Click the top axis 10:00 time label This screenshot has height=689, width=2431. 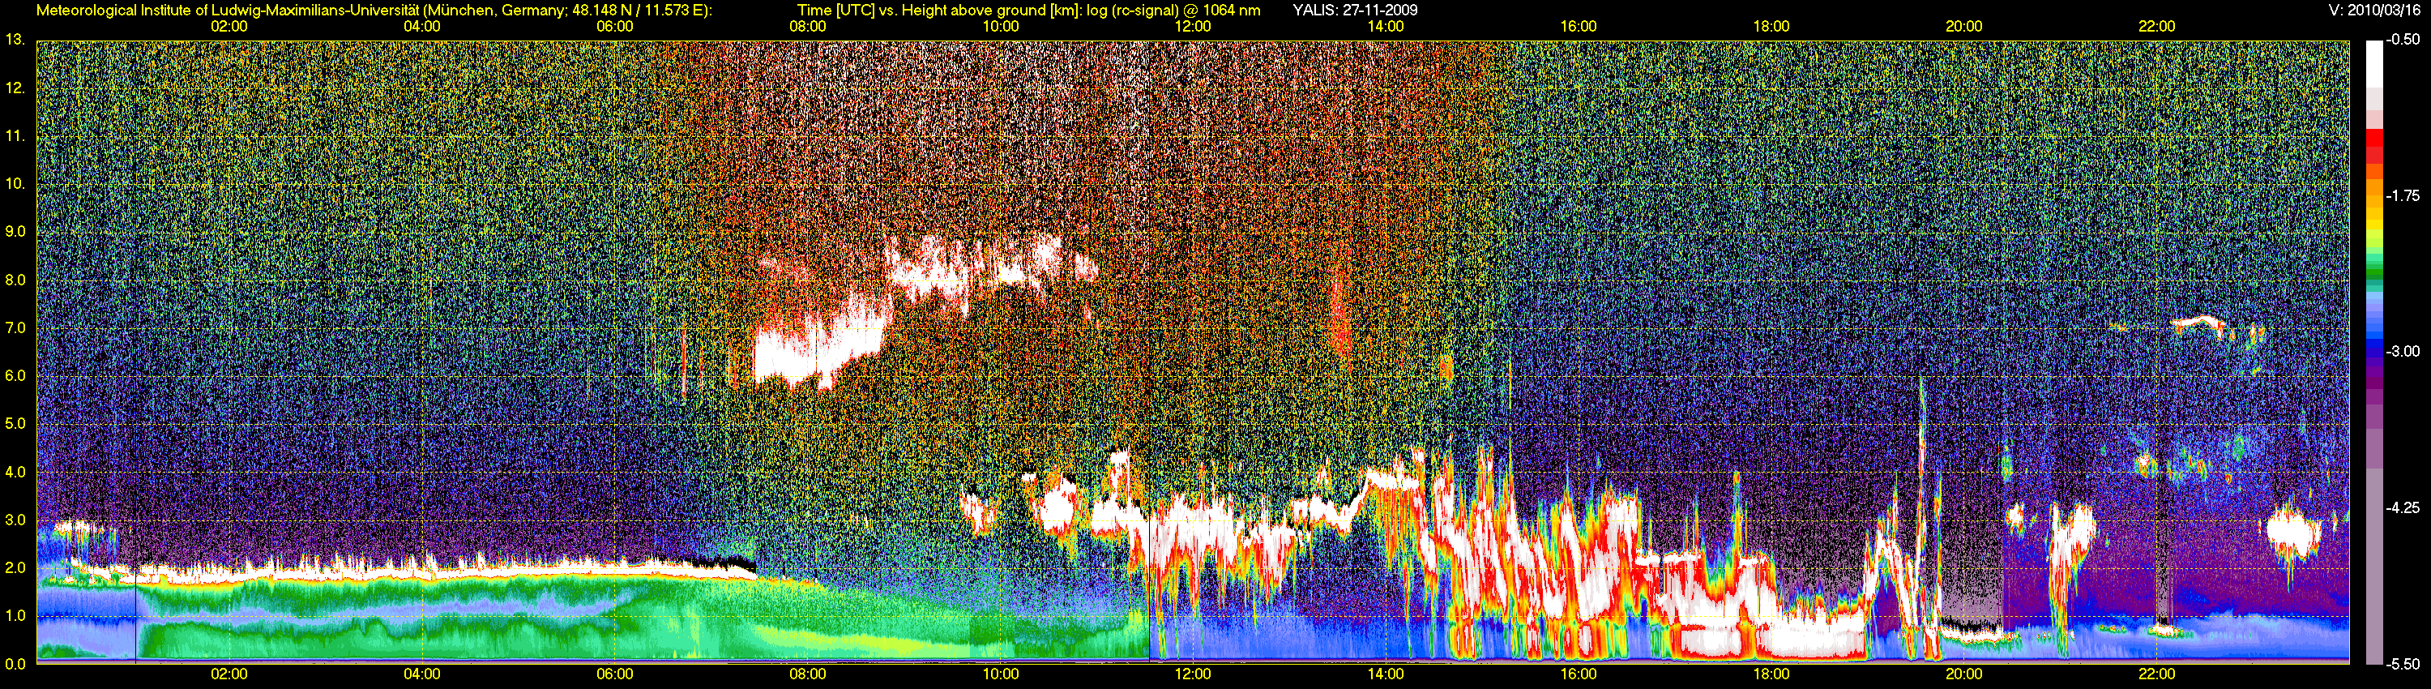(1000, 27)
